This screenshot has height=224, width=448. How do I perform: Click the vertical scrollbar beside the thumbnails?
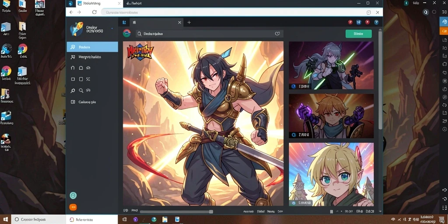pos(380,80)
